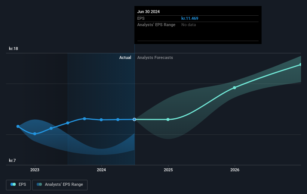Click the Analysts' EPS Range tooltip row label
307x194 pixels.
[156, 25]
